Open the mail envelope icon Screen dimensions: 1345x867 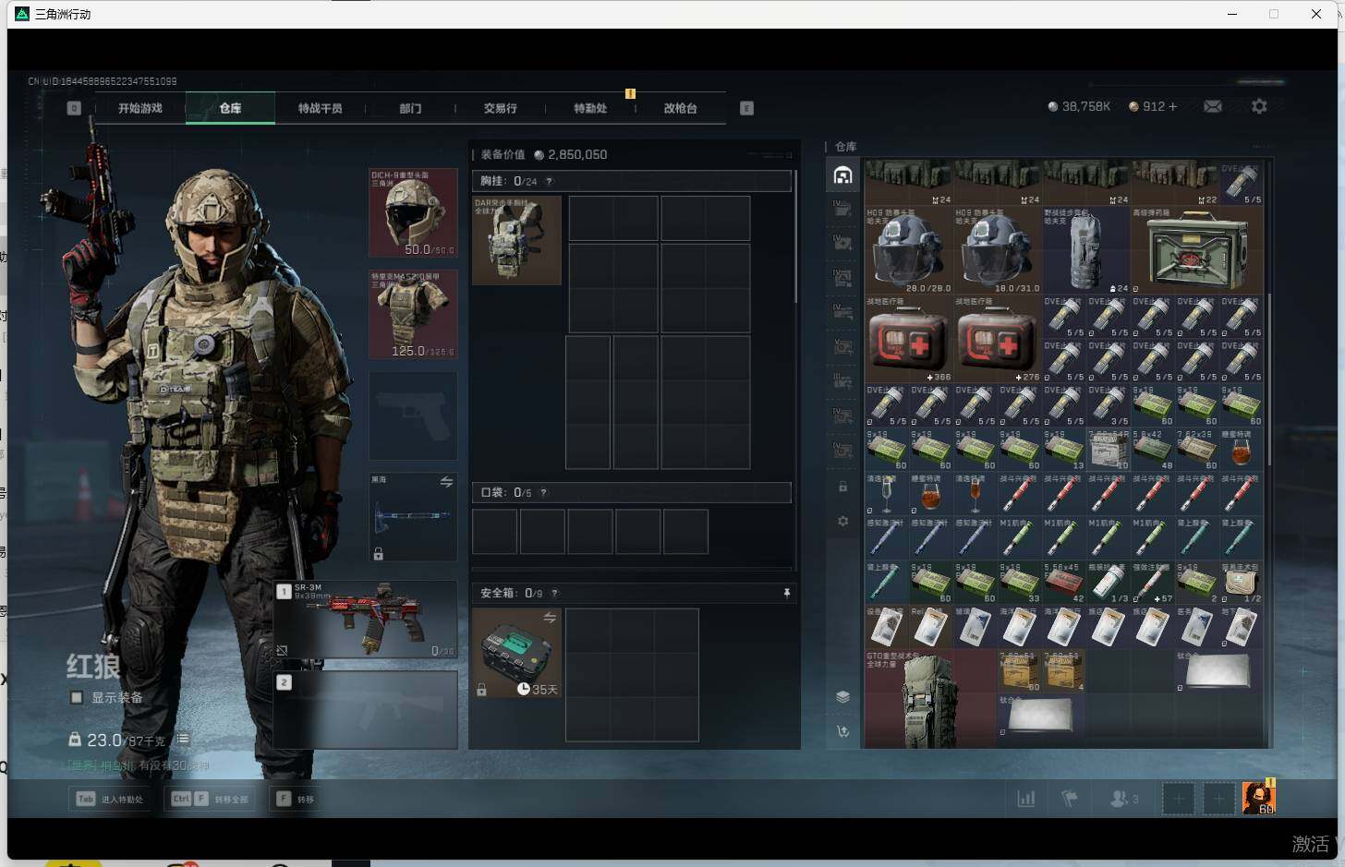(1213, 107)
